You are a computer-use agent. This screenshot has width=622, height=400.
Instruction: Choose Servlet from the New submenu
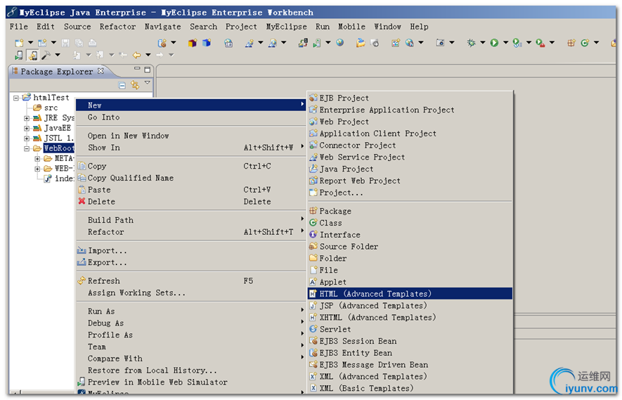[335, 329]
